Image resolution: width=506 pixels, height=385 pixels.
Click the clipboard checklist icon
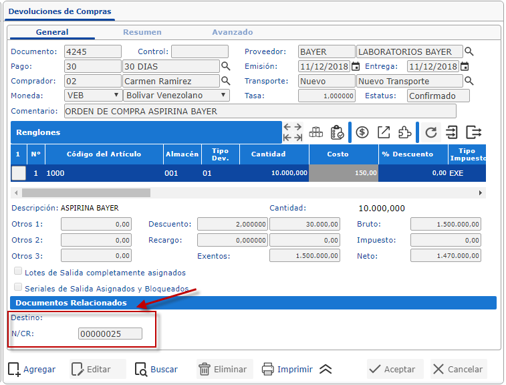pos(337,132)
